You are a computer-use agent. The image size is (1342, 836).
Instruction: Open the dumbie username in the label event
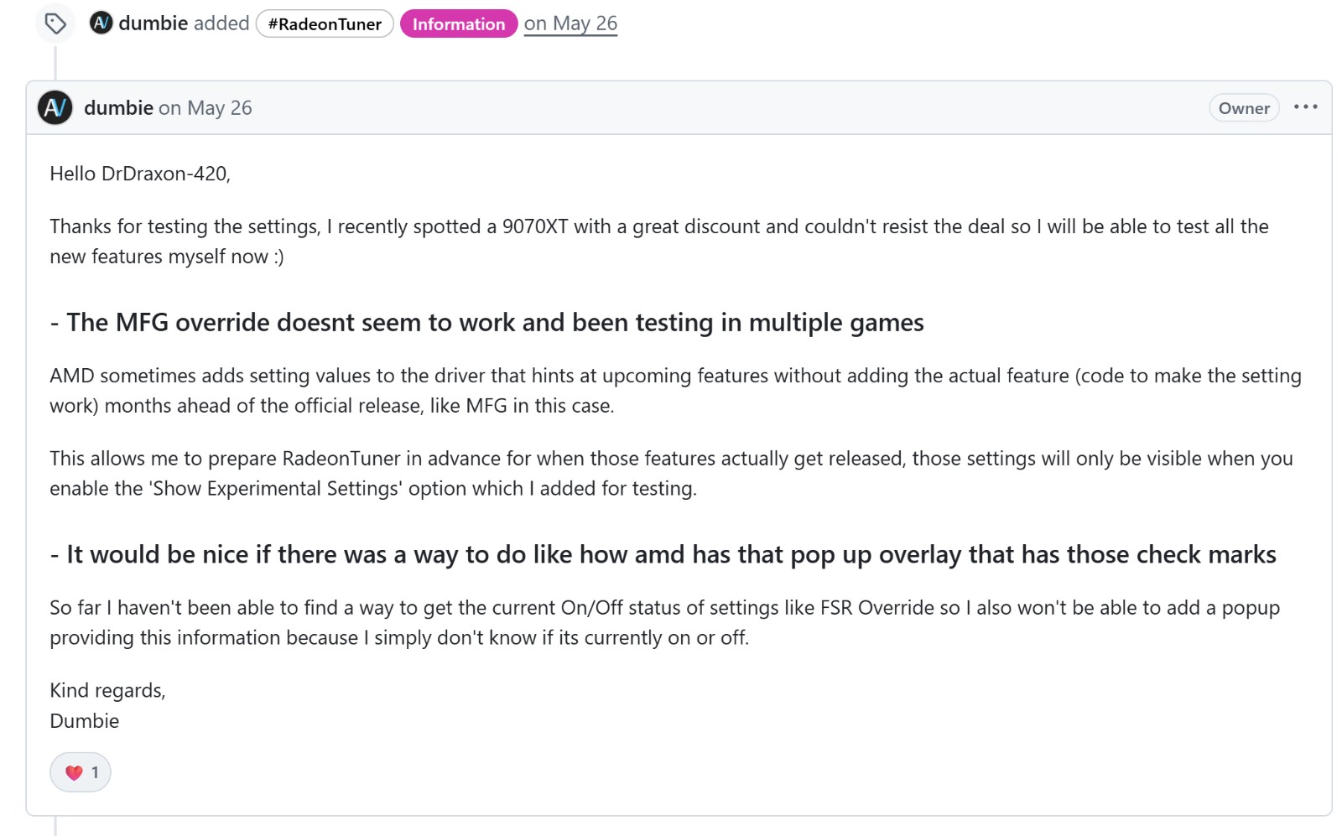pos(153,23)
